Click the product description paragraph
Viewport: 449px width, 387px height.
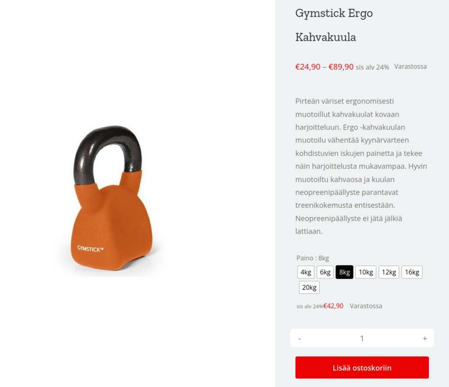click(361, 166)
